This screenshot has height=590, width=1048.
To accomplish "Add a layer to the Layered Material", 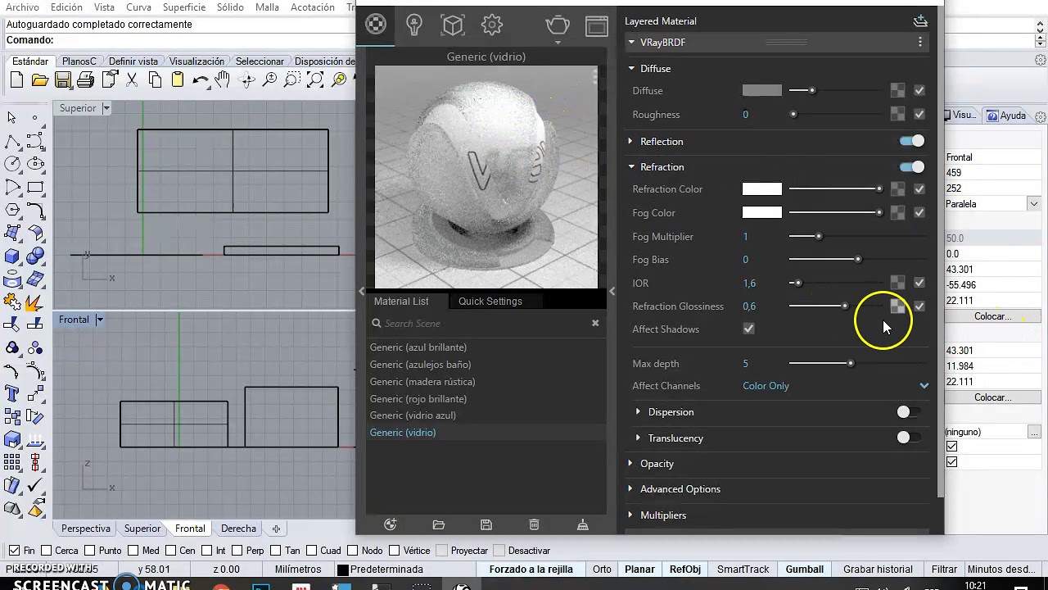I will pyautogui.click(x=920, y=20).
